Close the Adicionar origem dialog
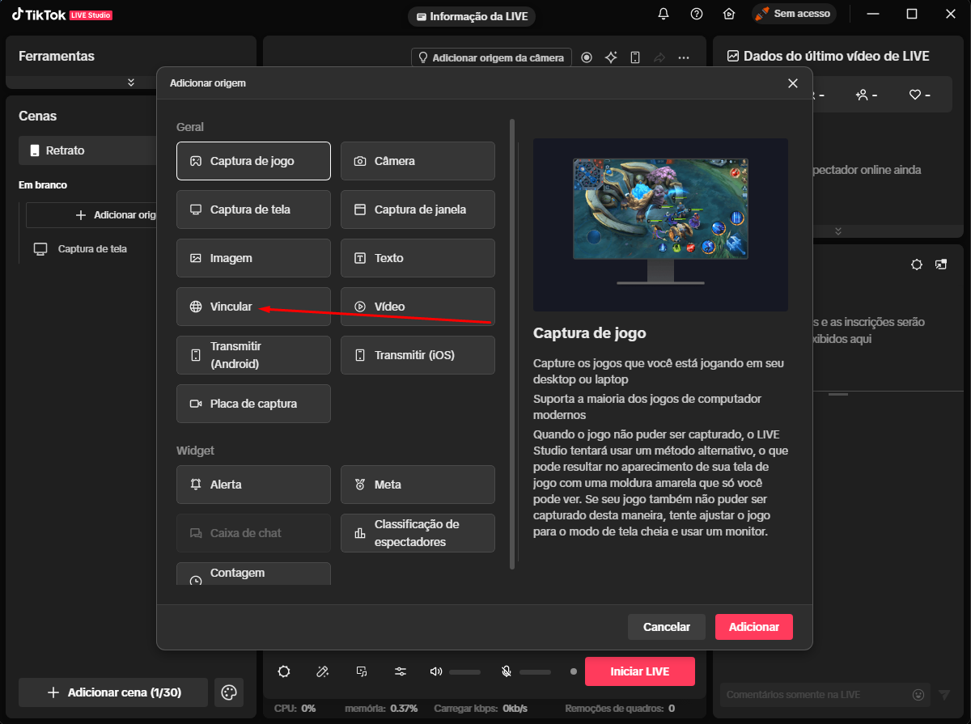The image size is (971, 724). coord(793,83)
